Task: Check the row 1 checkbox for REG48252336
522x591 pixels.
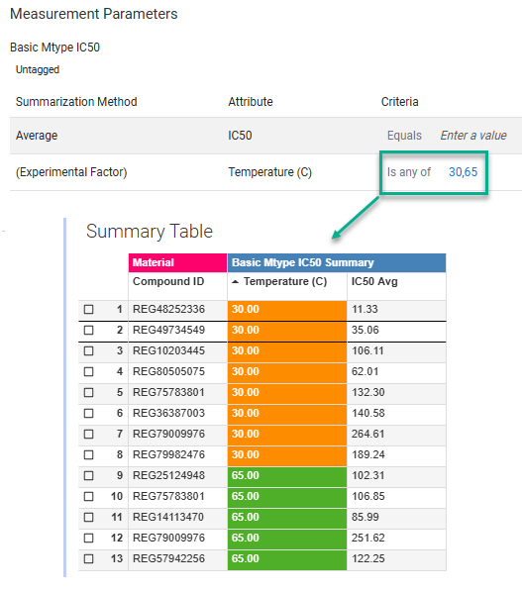Action: point(88,310)
